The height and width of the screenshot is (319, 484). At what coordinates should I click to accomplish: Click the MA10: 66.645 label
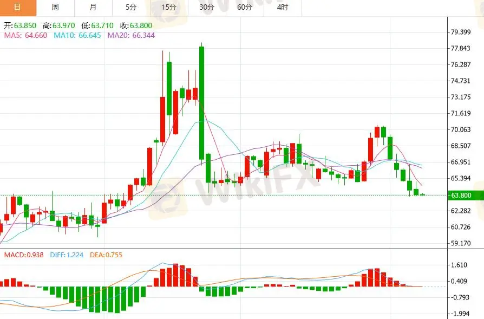[x=77, y=36]
